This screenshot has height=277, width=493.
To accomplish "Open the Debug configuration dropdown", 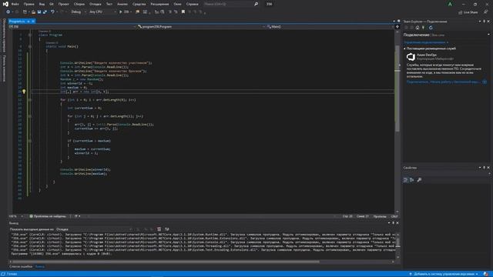I will 79,12.
